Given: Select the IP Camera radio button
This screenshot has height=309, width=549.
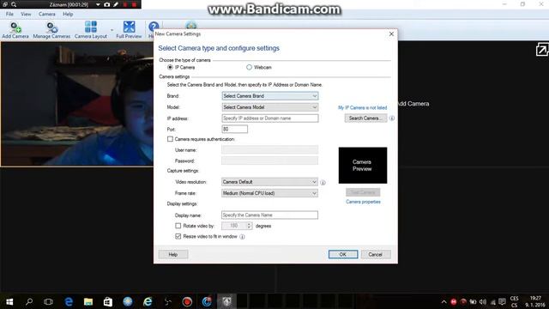Looking at the screenshot, I should tap(170, 67).
